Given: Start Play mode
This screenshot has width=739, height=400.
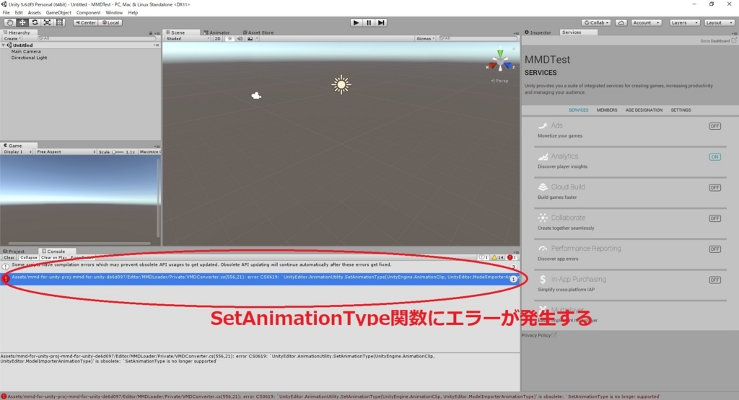Looking at the screenshot, I should 356,22.
